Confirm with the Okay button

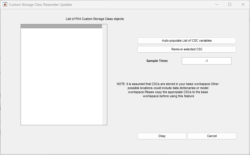162,136
